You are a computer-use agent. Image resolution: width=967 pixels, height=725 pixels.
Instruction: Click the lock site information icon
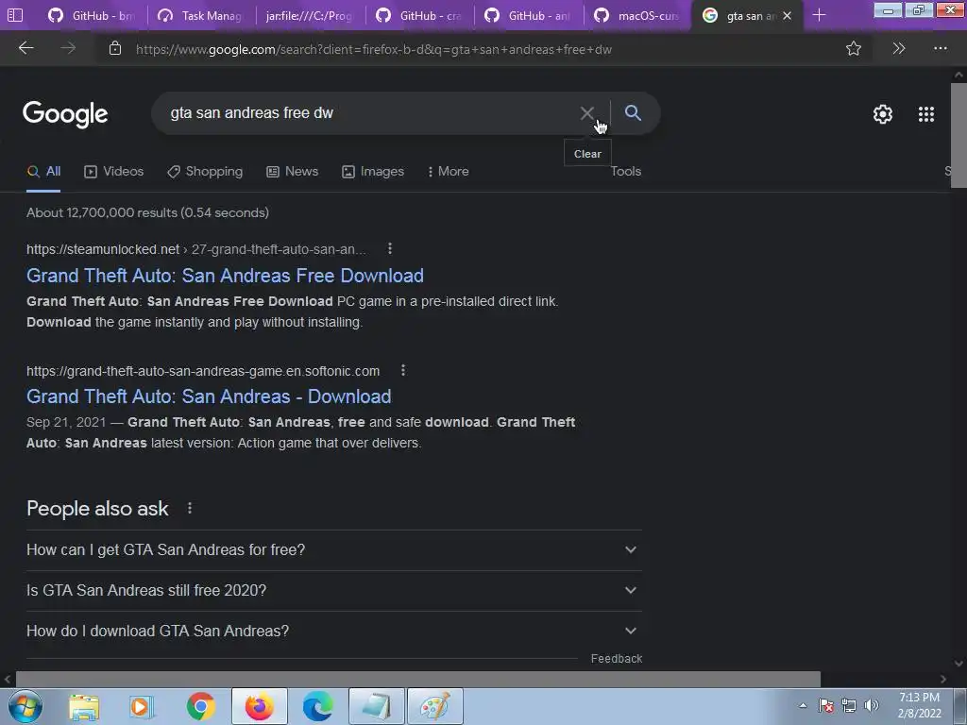[114, 49]
